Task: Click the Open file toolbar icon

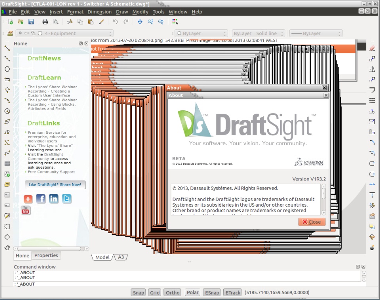Action: coord(21,22)
